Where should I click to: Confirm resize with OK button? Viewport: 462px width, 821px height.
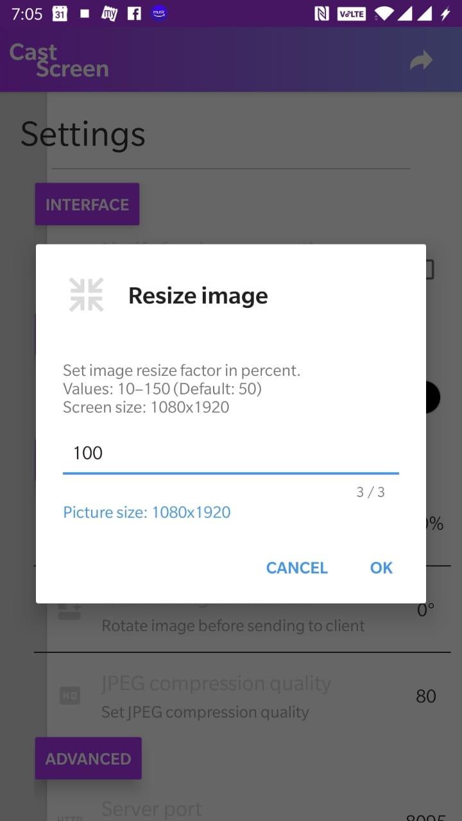[381, 568]
